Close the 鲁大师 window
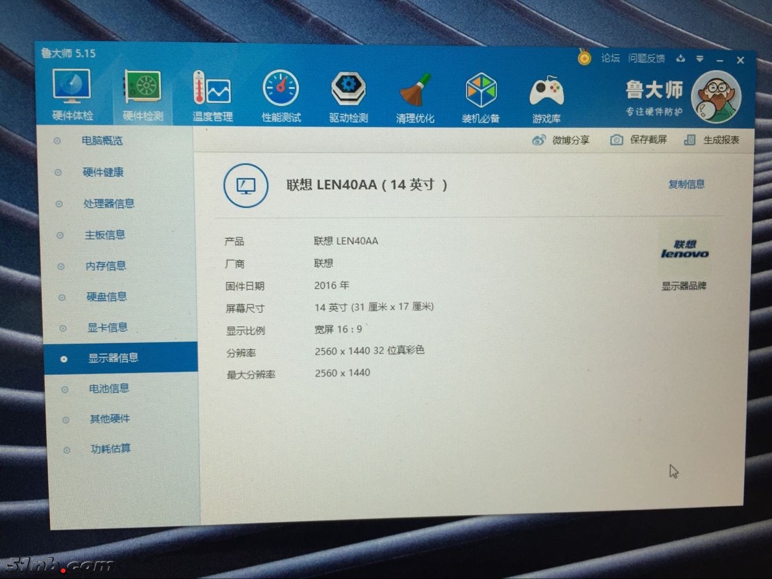772x579 pixels. coord(740,60)
